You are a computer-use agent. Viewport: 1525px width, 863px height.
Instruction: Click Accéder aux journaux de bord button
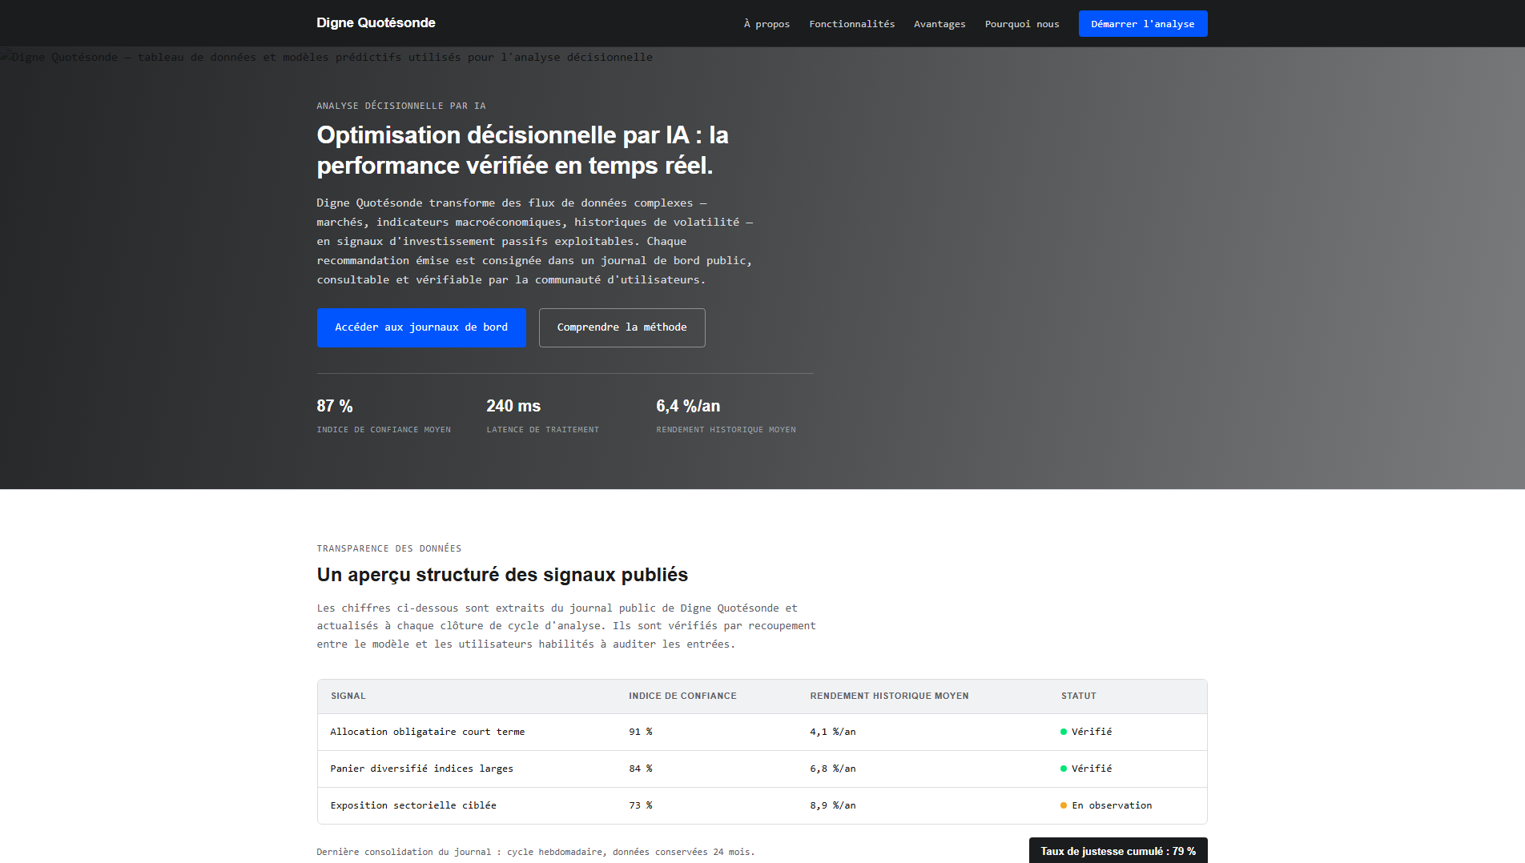pyautogui.click(x=421, y=327)
